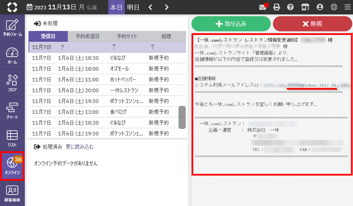
Task: Open the mail notifications envelope icon
Action: point(263,7)
